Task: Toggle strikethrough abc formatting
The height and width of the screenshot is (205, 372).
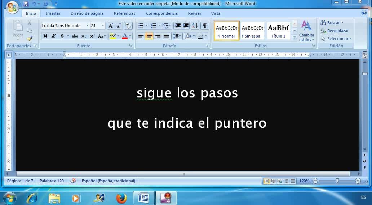Action: (x=75, y=36)
